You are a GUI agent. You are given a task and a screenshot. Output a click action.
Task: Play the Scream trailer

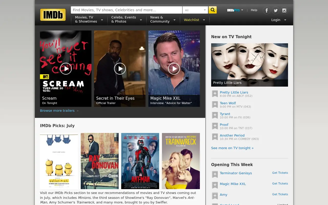tap(66, 69)
